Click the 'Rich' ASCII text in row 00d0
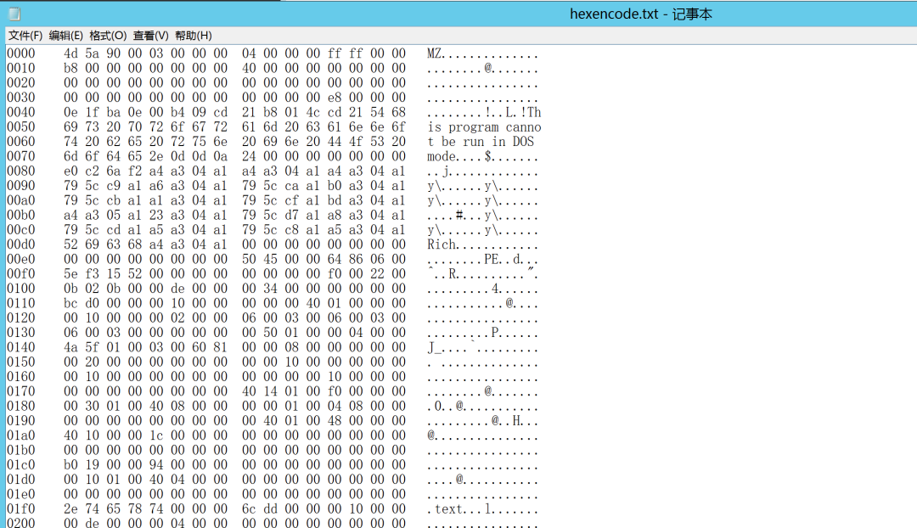The image size is (917, 528). click(442, 244)
